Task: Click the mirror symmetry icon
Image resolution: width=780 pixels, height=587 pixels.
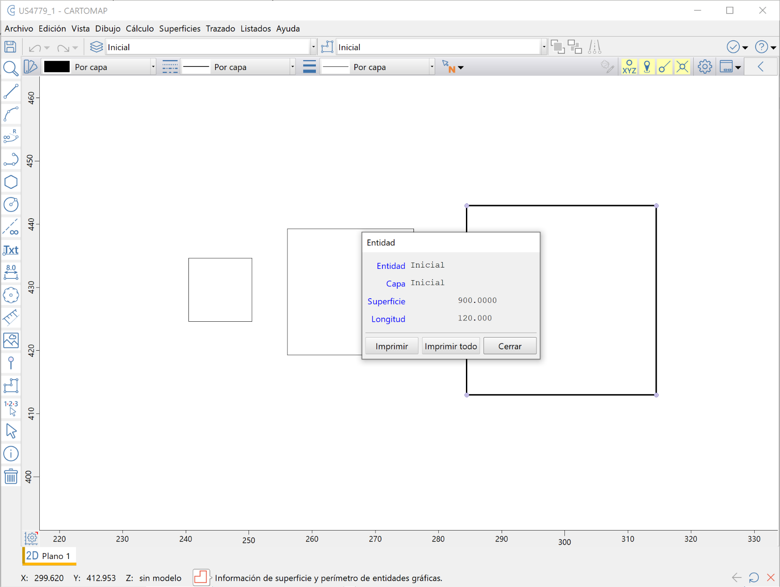Action: click(595, 47)
